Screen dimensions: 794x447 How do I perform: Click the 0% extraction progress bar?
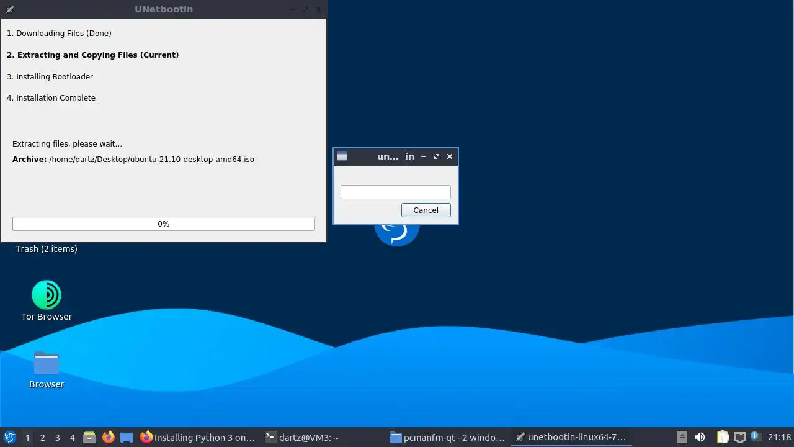tap(164, 223)
